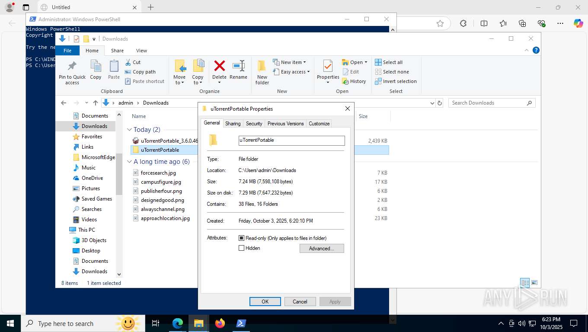Screen dimensions: 588x332
Task: Click the Refresh button beside address bar
Action: 440,103
